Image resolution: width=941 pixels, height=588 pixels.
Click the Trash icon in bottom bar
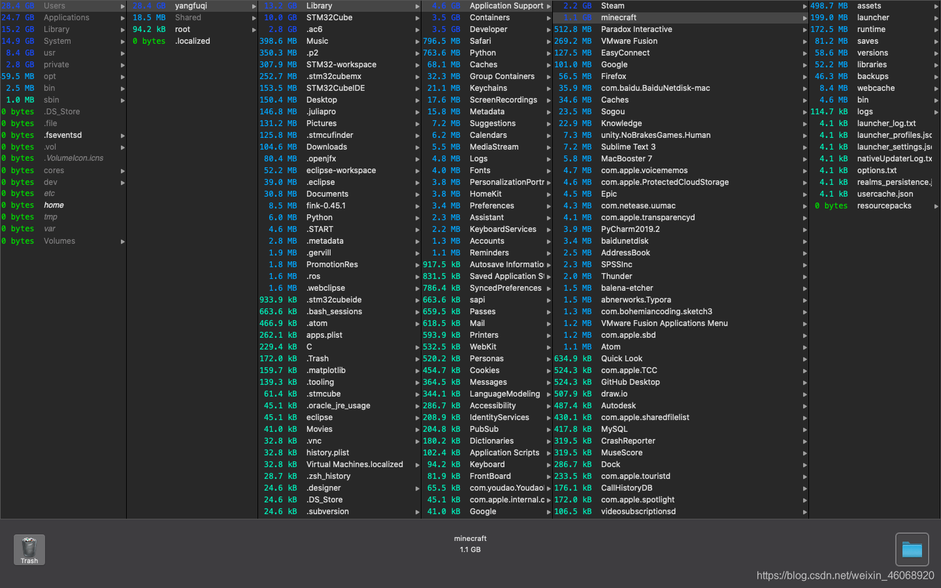tap(29, 549)
